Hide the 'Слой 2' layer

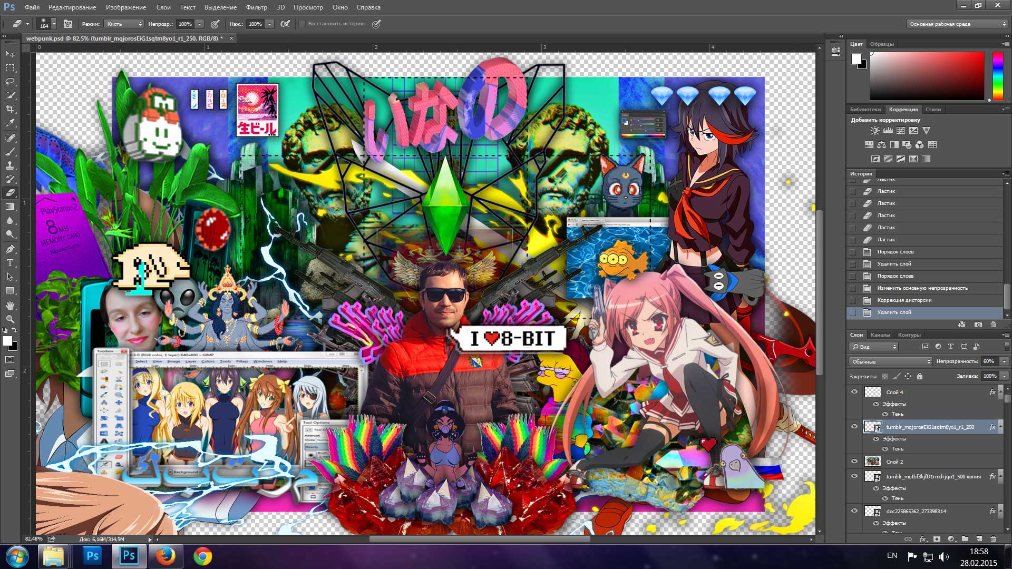tap(854, 461)
